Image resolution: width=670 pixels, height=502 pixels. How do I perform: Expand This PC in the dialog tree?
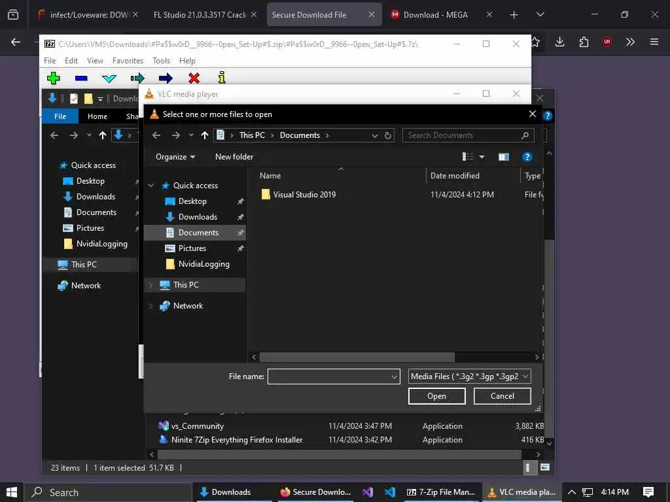151,285
